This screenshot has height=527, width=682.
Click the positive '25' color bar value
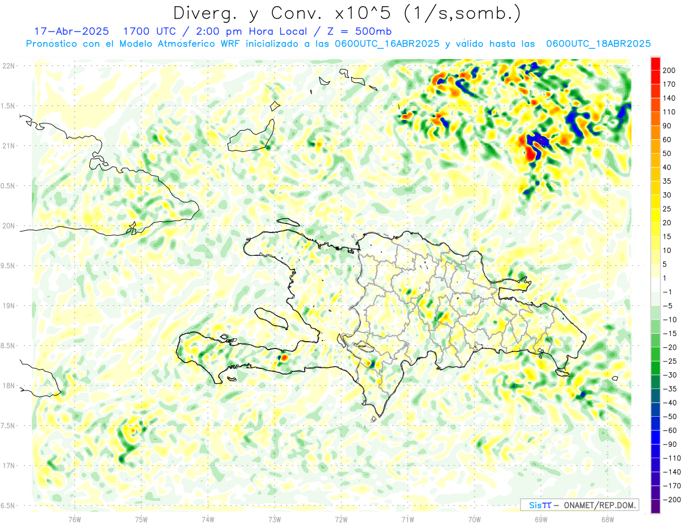668,209
